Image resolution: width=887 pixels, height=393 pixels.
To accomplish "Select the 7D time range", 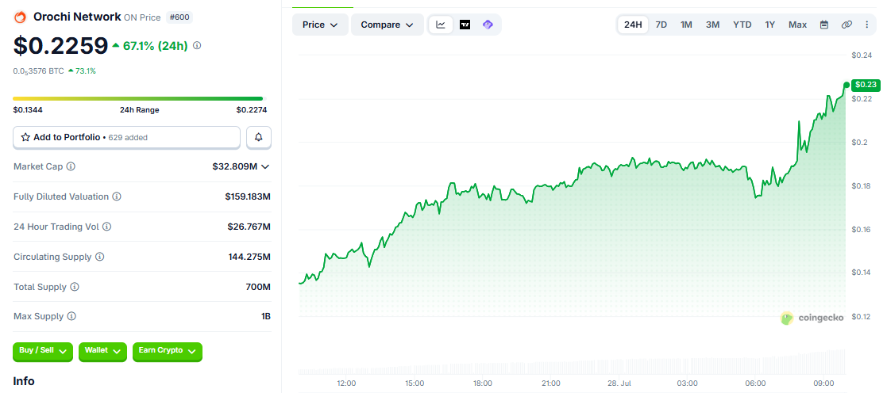I will pos(661,25).
